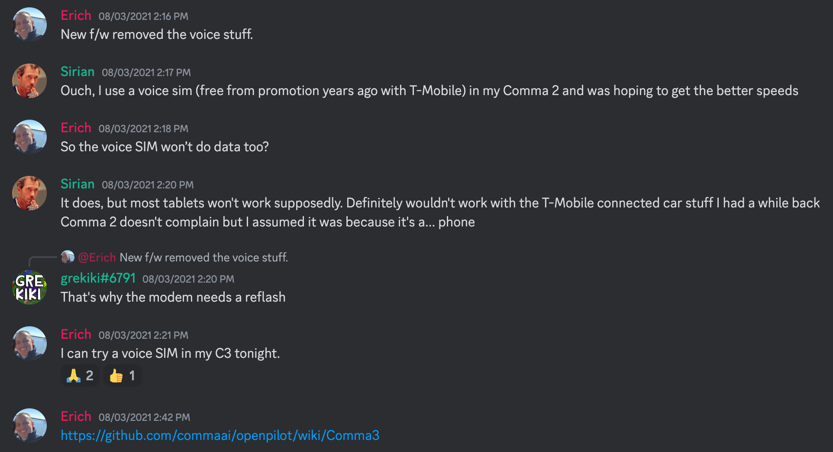Click Erich's avatar on the first message
833x452 pixels.
29,25
